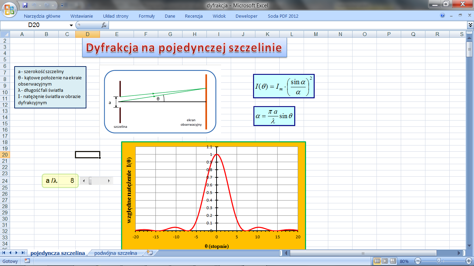Click the 80% zoom level label
474x266 pixels.
(x=404, y=261)
